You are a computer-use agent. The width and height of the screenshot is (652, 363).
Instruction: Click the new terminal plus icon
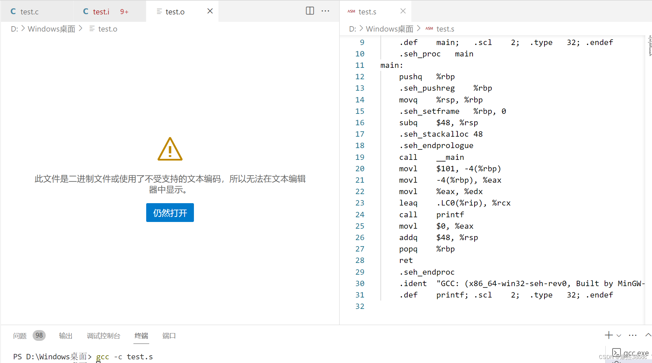(x=608, y=335)
